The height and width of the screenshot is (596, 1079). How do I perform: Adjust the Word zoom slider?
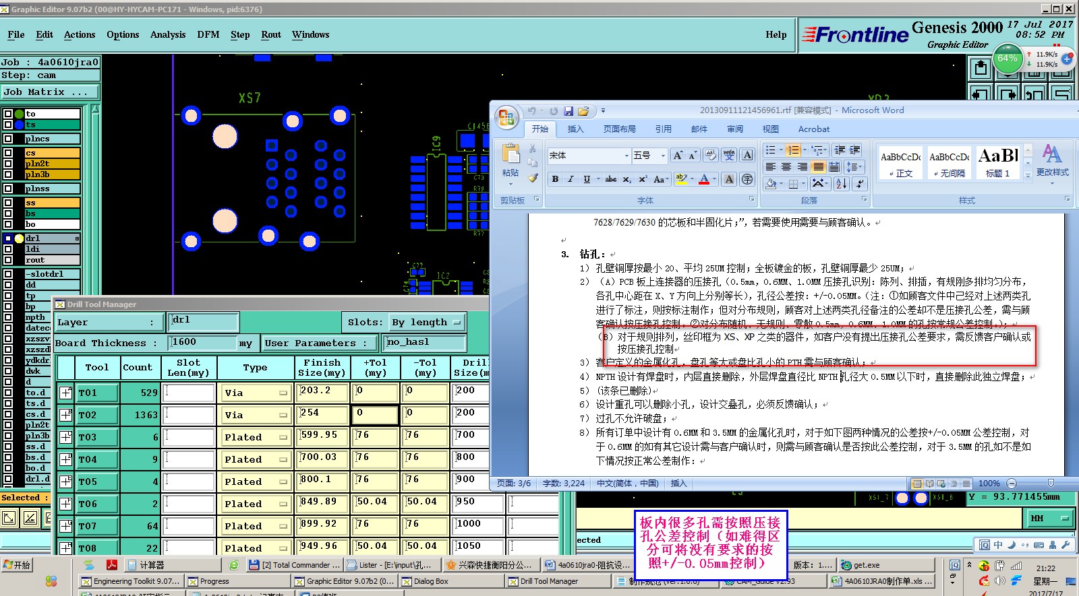click(x=1051, y=483)
